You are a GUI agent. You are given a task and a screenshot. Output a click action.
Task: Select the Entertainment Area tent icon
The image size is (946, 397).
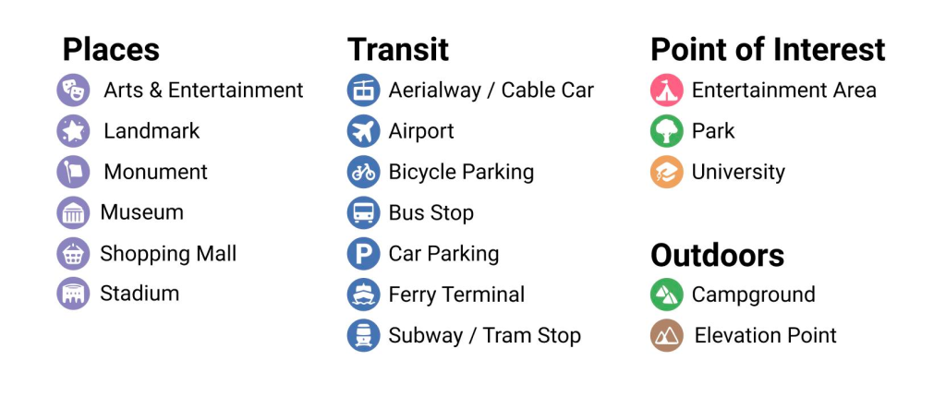click(x=666, y=90)
